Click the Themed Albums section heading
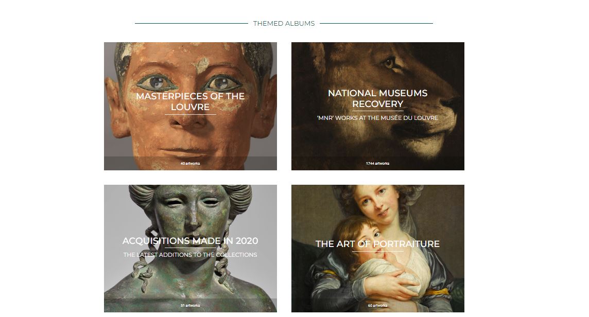589x317 pixels. [284, 23]
